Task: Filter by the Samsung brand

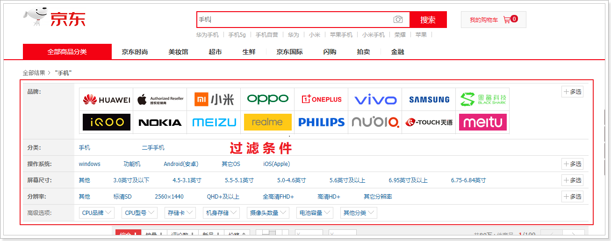Action: (429, 99)
